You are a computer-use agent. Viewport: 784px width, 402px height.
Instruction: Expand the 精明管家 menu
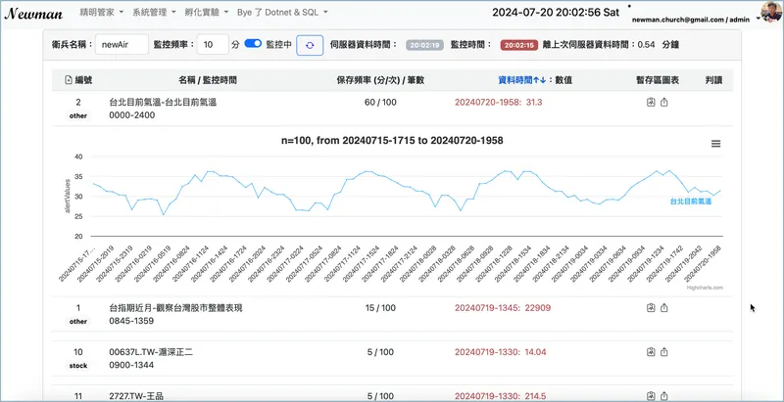pyautogui.click(x=102, y=13)
